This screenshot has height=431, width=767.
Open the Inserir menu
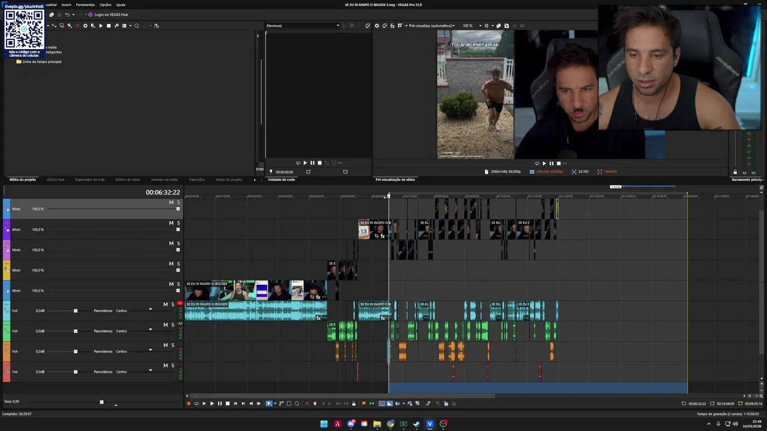tap(67, 5)
